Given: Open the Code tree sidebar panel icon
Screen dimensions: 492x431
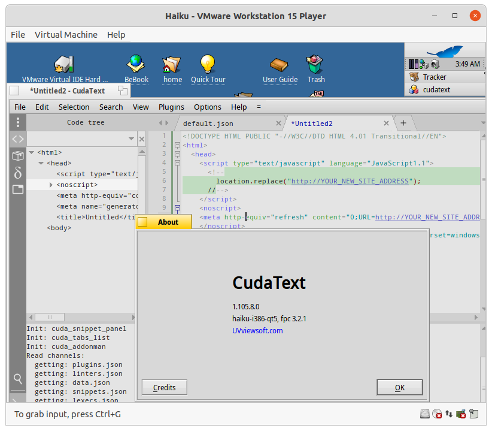Looking at the screenshot, I should [x=18, y=139].
